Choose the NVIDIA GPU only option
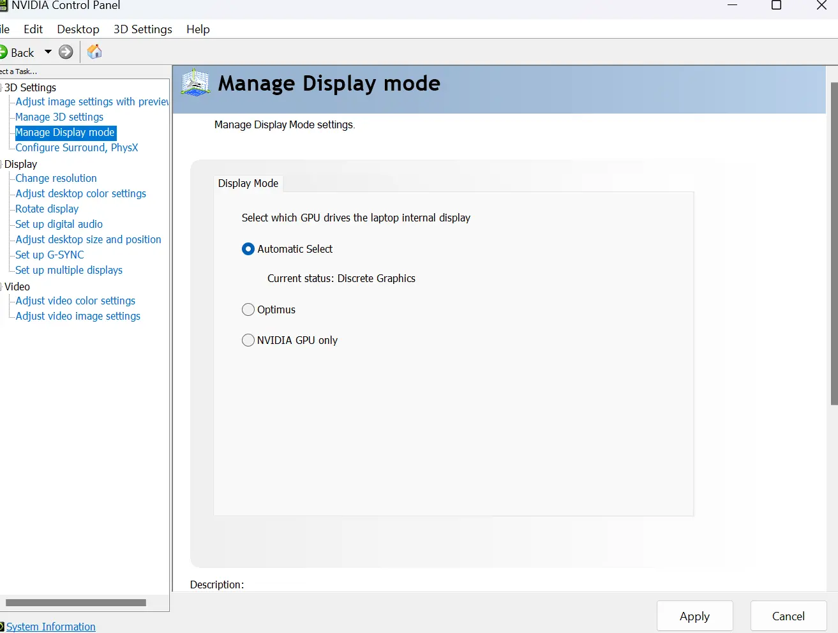Screen dimensions: 838x633 coord(248,340)
